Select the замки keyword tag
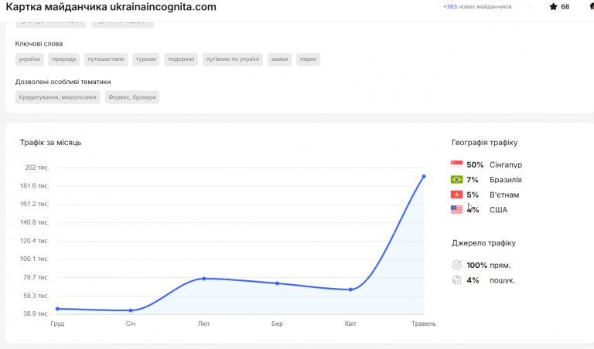This screenshot has width=594, height=349. tap(279, 59)
